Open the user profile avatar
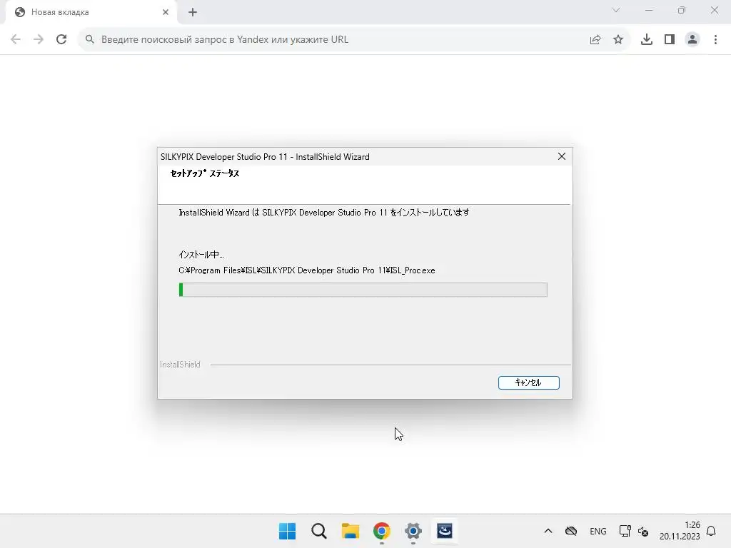Viewport: 731px width, 548px height. click(x=692, y=40)
